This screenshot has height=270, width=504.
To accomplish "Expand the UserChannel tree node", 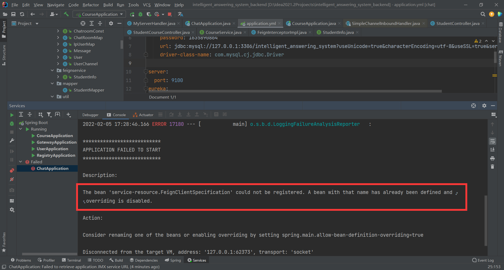I will 58,64.
